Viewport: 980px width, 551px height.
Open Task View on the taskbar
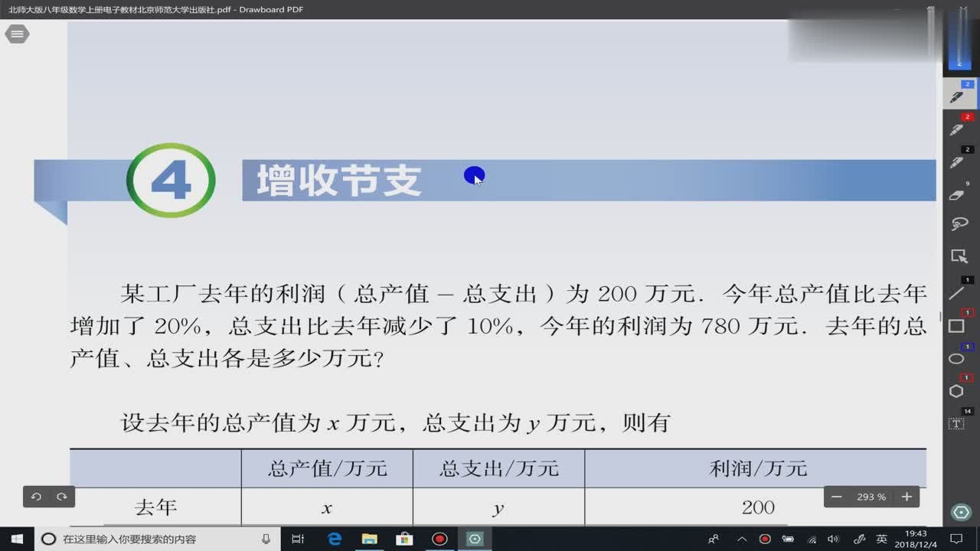pos(299,539)
